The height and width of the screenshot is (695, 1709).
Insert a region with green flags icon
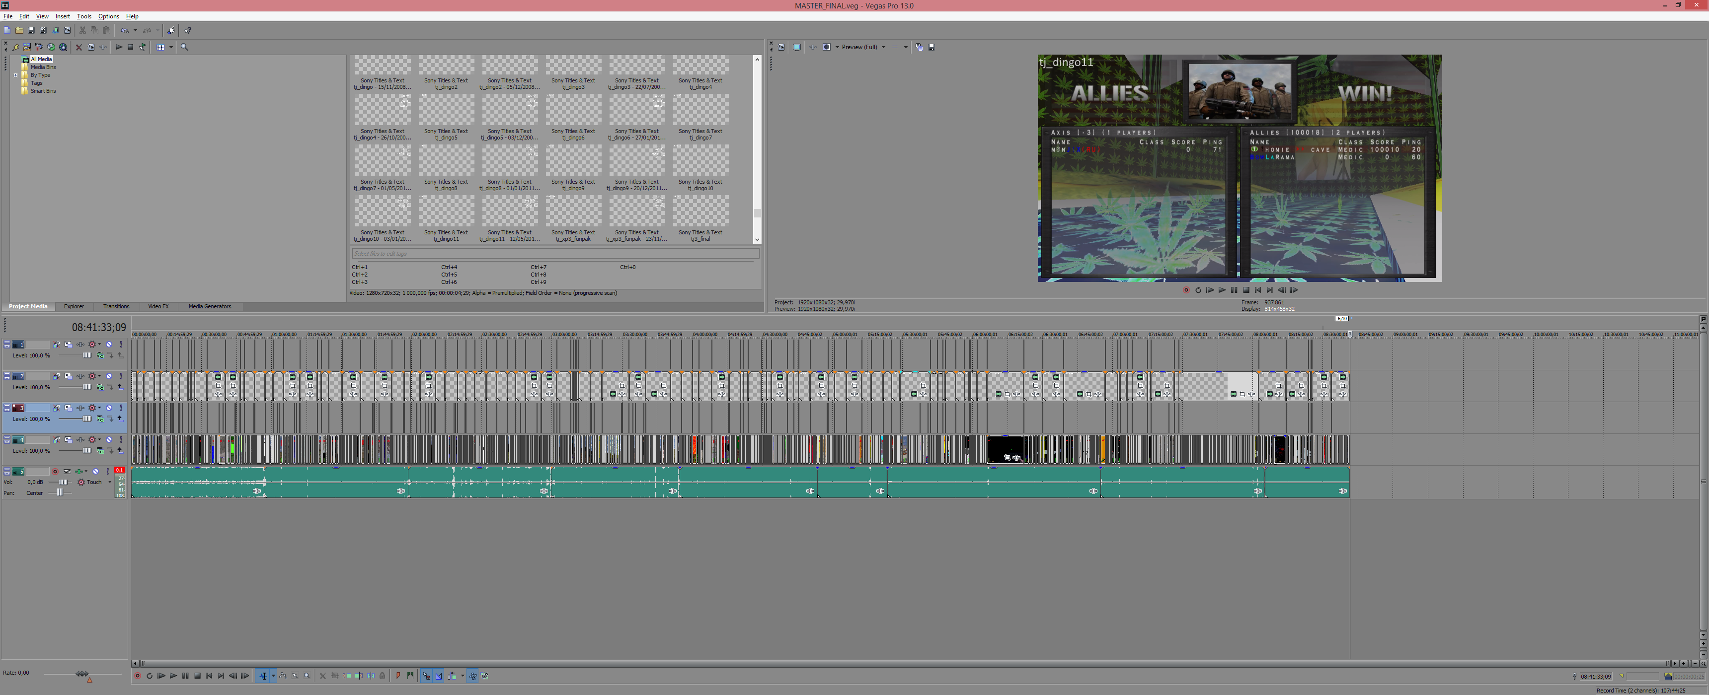tap(410, 676)
